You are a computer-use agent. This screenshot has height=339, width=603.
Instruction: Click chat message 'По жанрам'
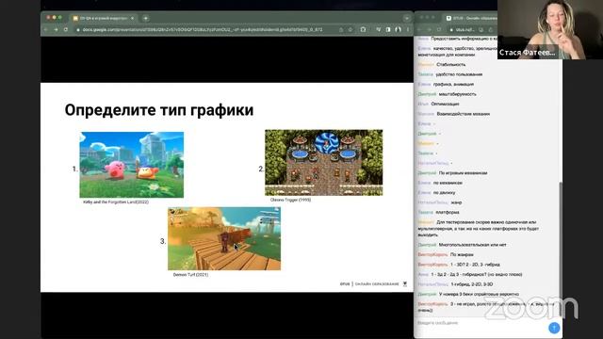462,255
